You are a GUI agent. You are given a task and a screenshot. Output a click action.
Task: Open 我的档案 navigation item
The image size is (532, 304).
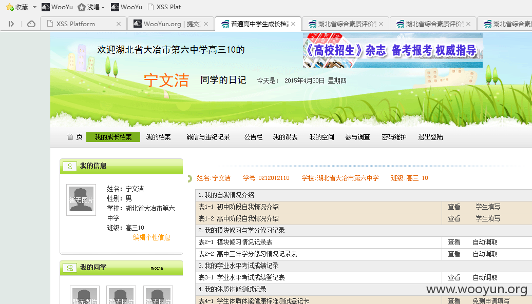pyautogui.click(x=159, y=137)
